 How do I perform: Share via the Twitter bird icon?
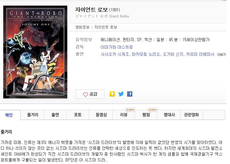click(121, 94)
